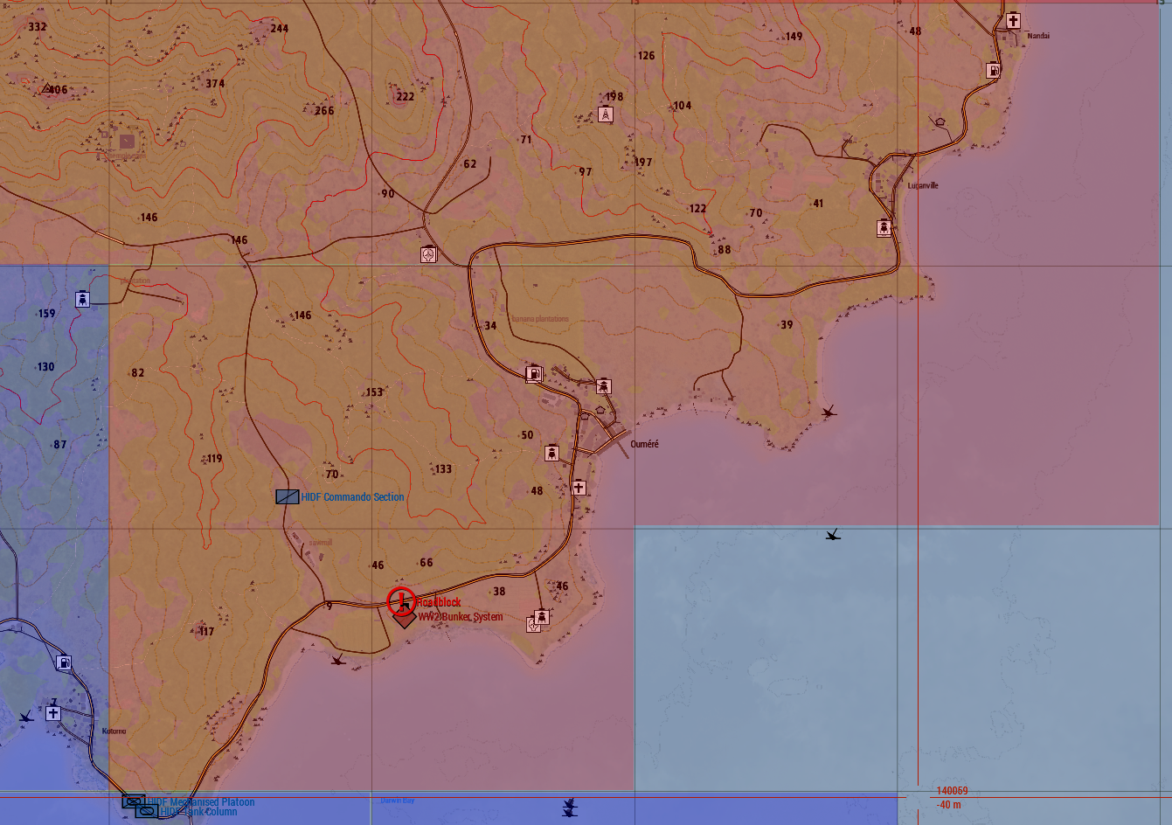Screen dimensions: 1172x825
Task: Select the WW2 Bunker System text
Action: pyautogui.click(x=461, y=617)
